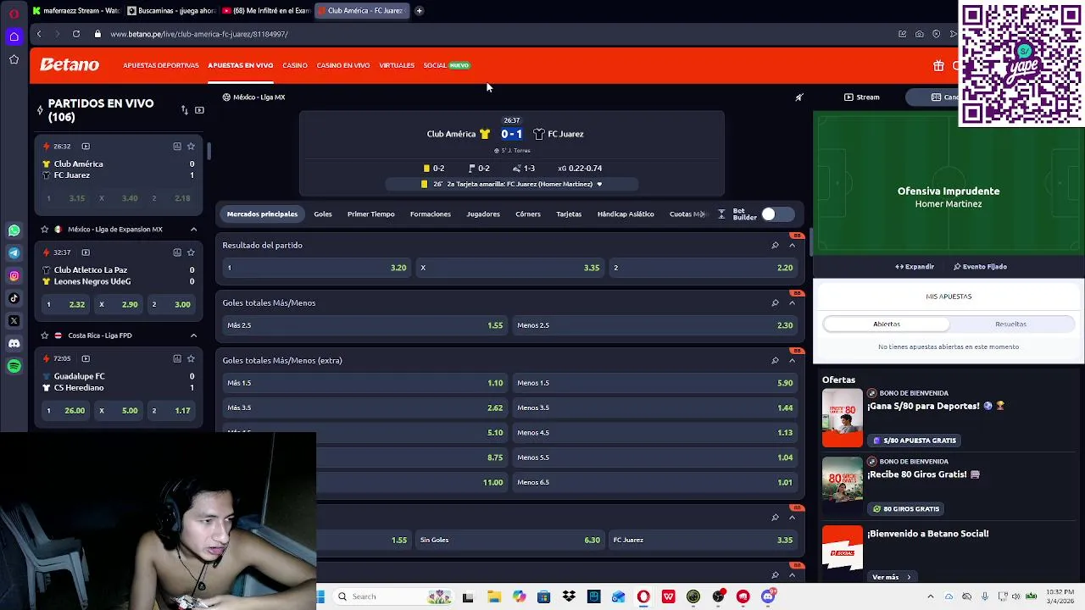Open the TikTok sidebar icon
Image resolution: width=1085 pixels, height=610 pixels.
click(x=14, y=298)
